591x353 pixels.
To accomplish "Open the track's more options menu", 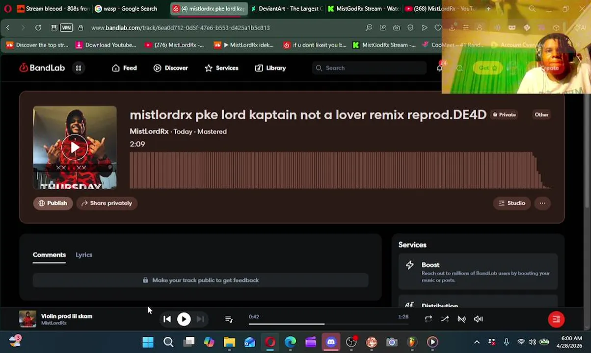I will click(x=542, y=203).
